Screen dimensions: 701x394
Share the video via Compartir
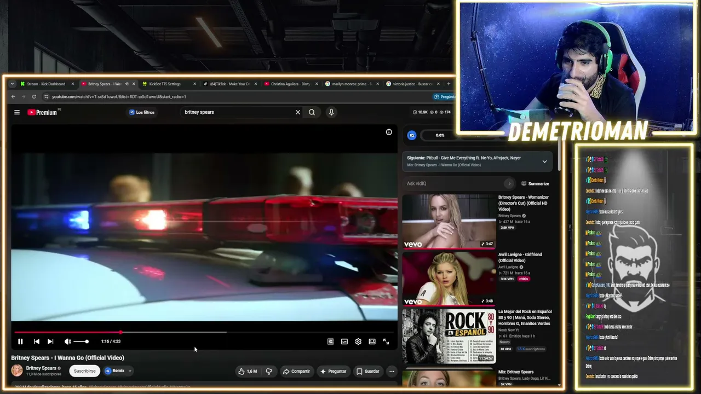296,371
